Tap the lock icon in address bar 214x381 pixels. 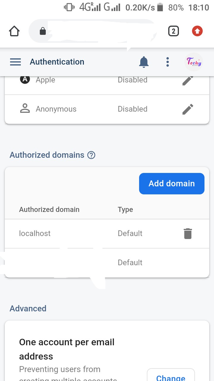pyautogui.click(x=43, y=31)
